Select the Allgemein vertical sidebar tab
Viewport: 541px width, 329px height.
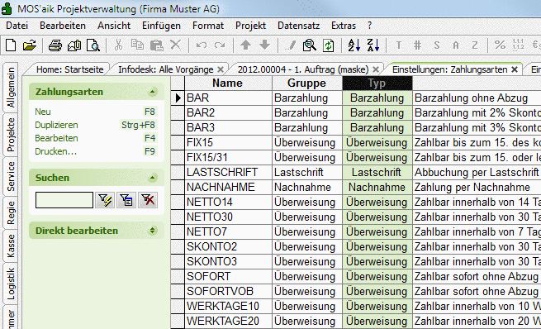11,88
